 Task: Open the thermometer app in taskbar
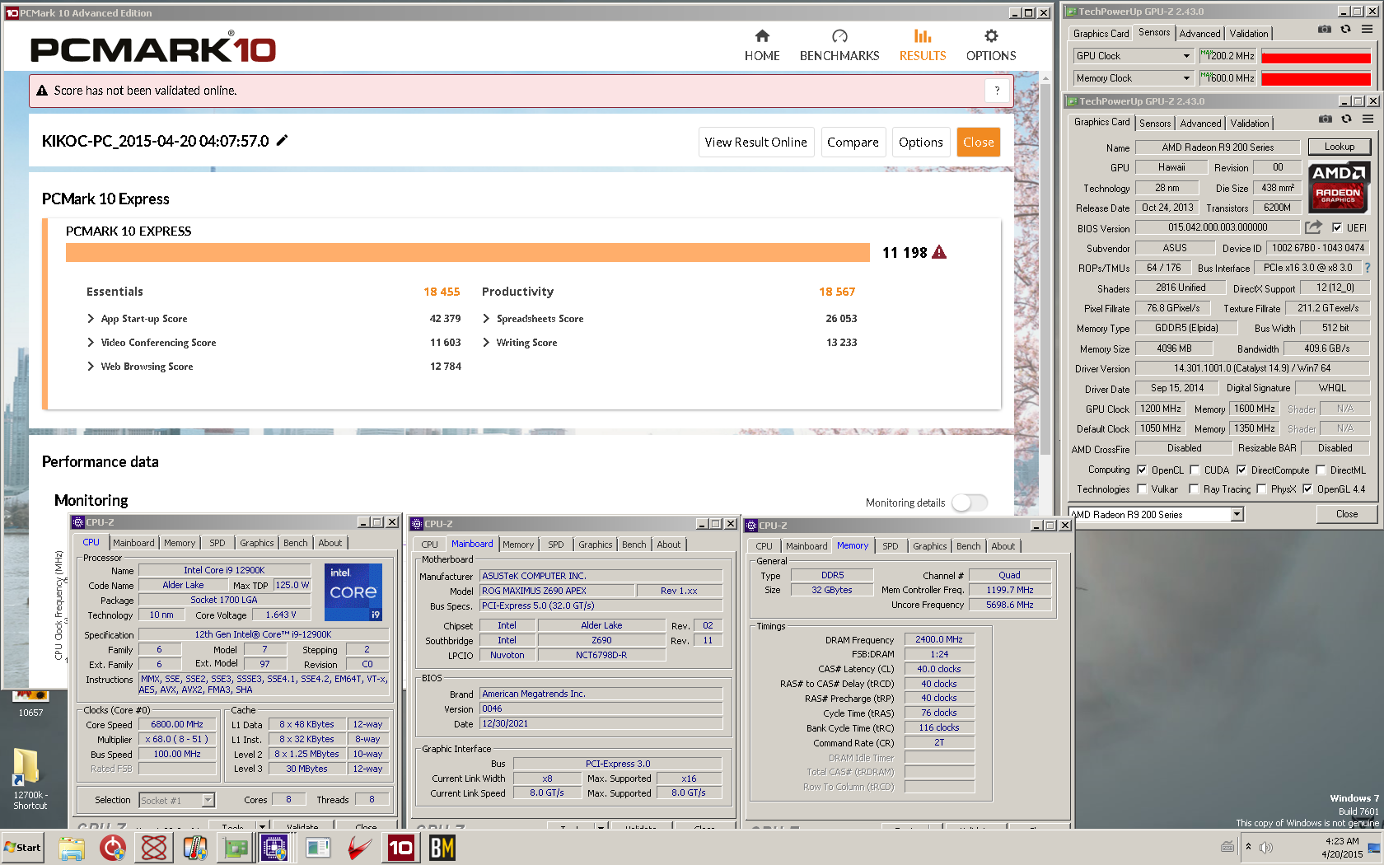[195, 848]
